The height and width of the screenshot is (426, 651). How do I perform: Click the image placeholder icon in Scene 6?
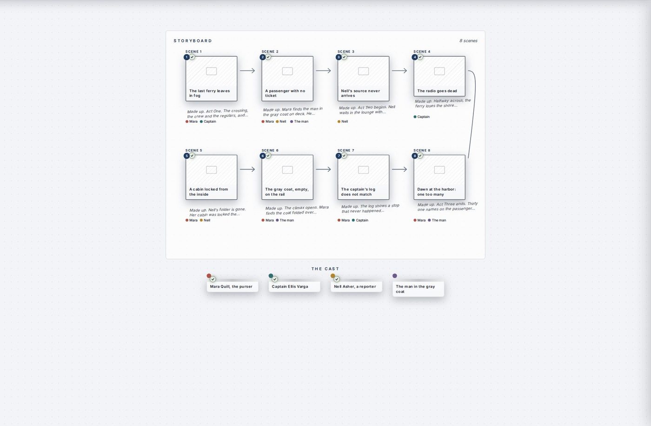(287, 170)
